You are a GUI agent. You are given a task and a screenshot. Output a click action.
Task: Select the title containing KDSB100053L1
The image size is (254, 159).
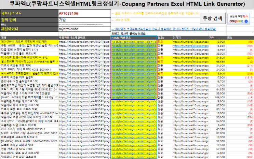[23, 129]
